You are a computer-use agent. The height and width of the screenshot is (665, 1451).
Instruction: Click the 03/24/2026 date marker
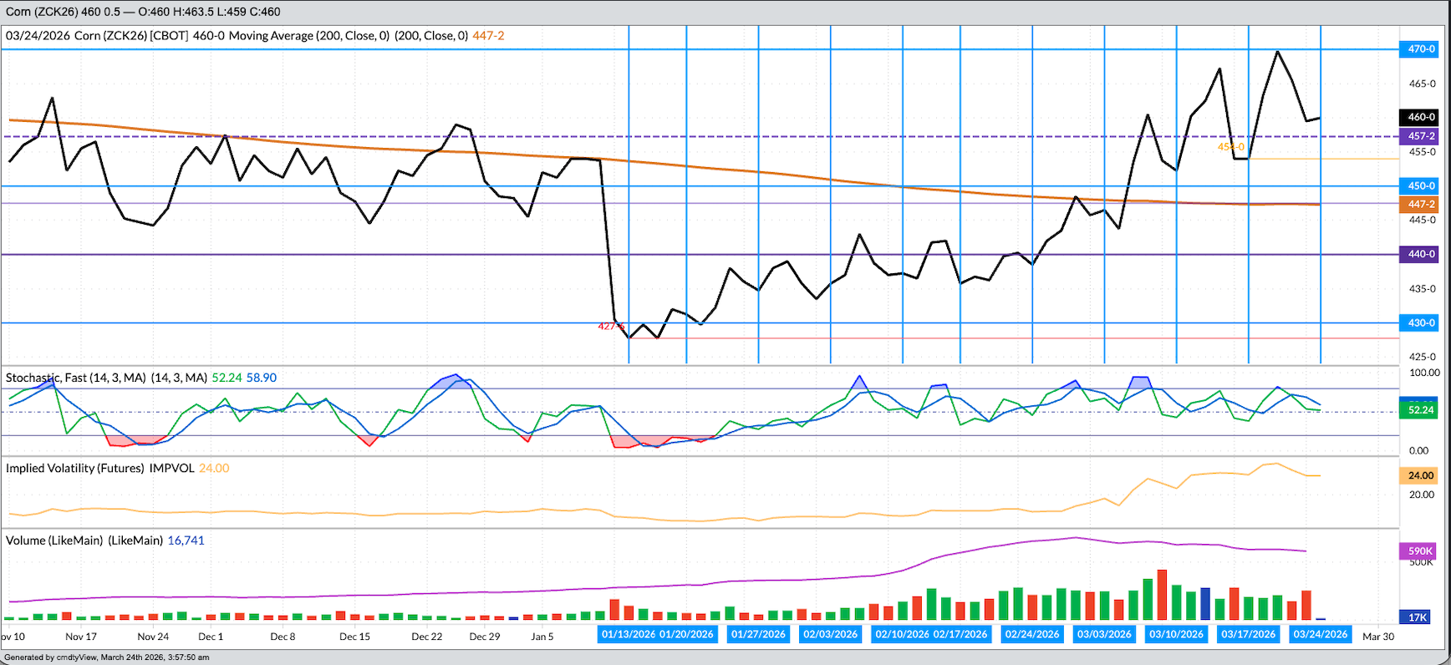pyautogui.click(x=1321, y=635)
